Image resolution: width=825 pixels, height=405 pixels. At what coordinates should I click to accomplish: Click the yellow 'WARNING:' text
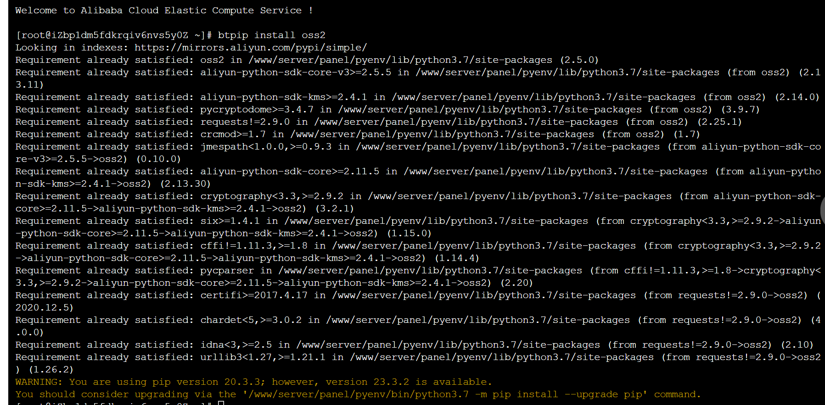[x=39, y=382]
